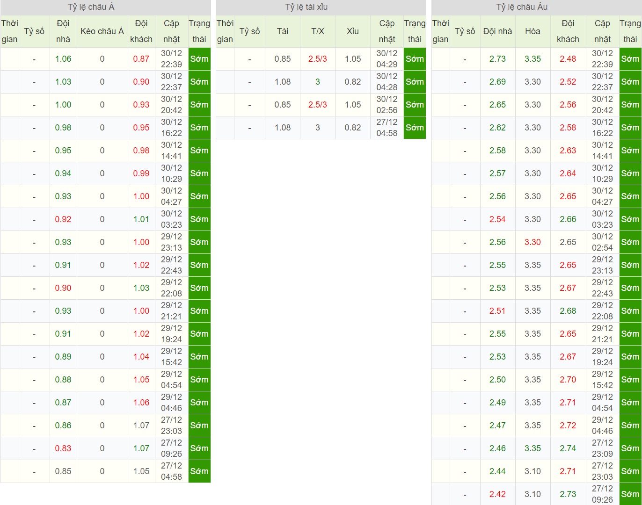Click European home odds 2.44
This screenshot has width=642, height=505.
[497, 471]
